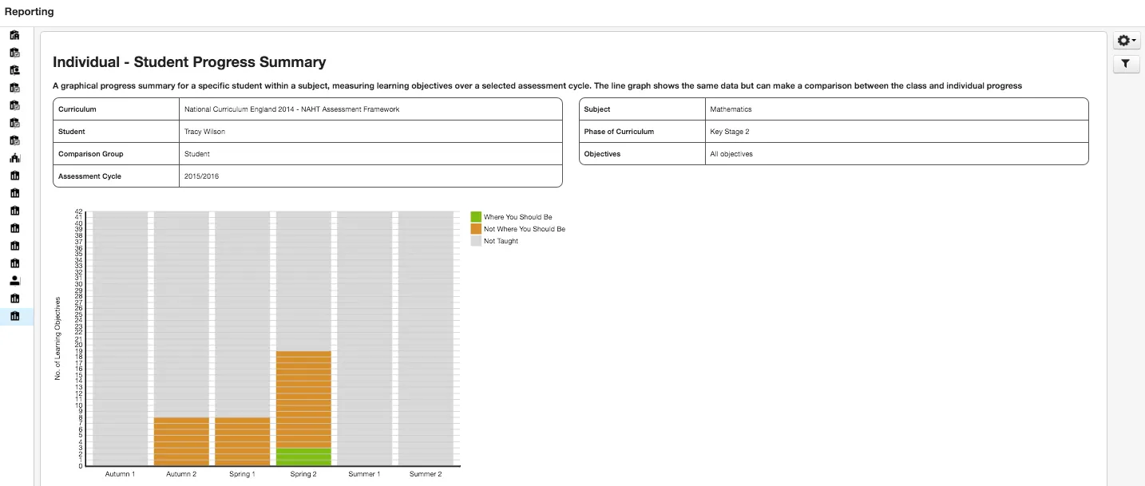This screenshot has height=486, width=1145.
Task: Select the green segment of Spring 2 bar
Action: tap(303, 456)
